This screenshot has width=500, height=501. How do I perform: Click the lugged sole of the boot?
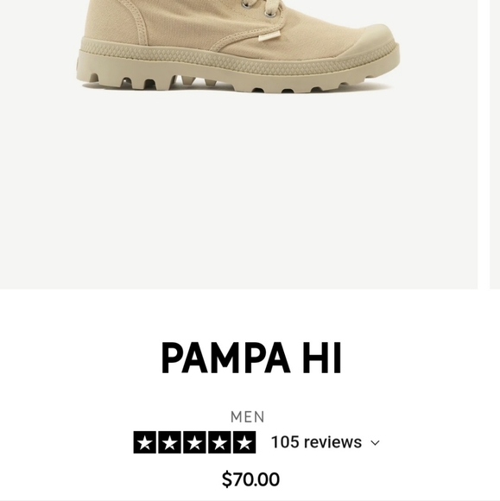pyautogui.click(x=238, y=78)
